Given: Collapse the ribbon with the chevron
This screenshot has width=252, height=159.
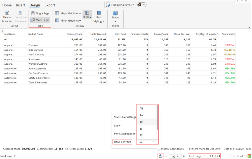Looking at the screenshot, I should tap(249, 27).
